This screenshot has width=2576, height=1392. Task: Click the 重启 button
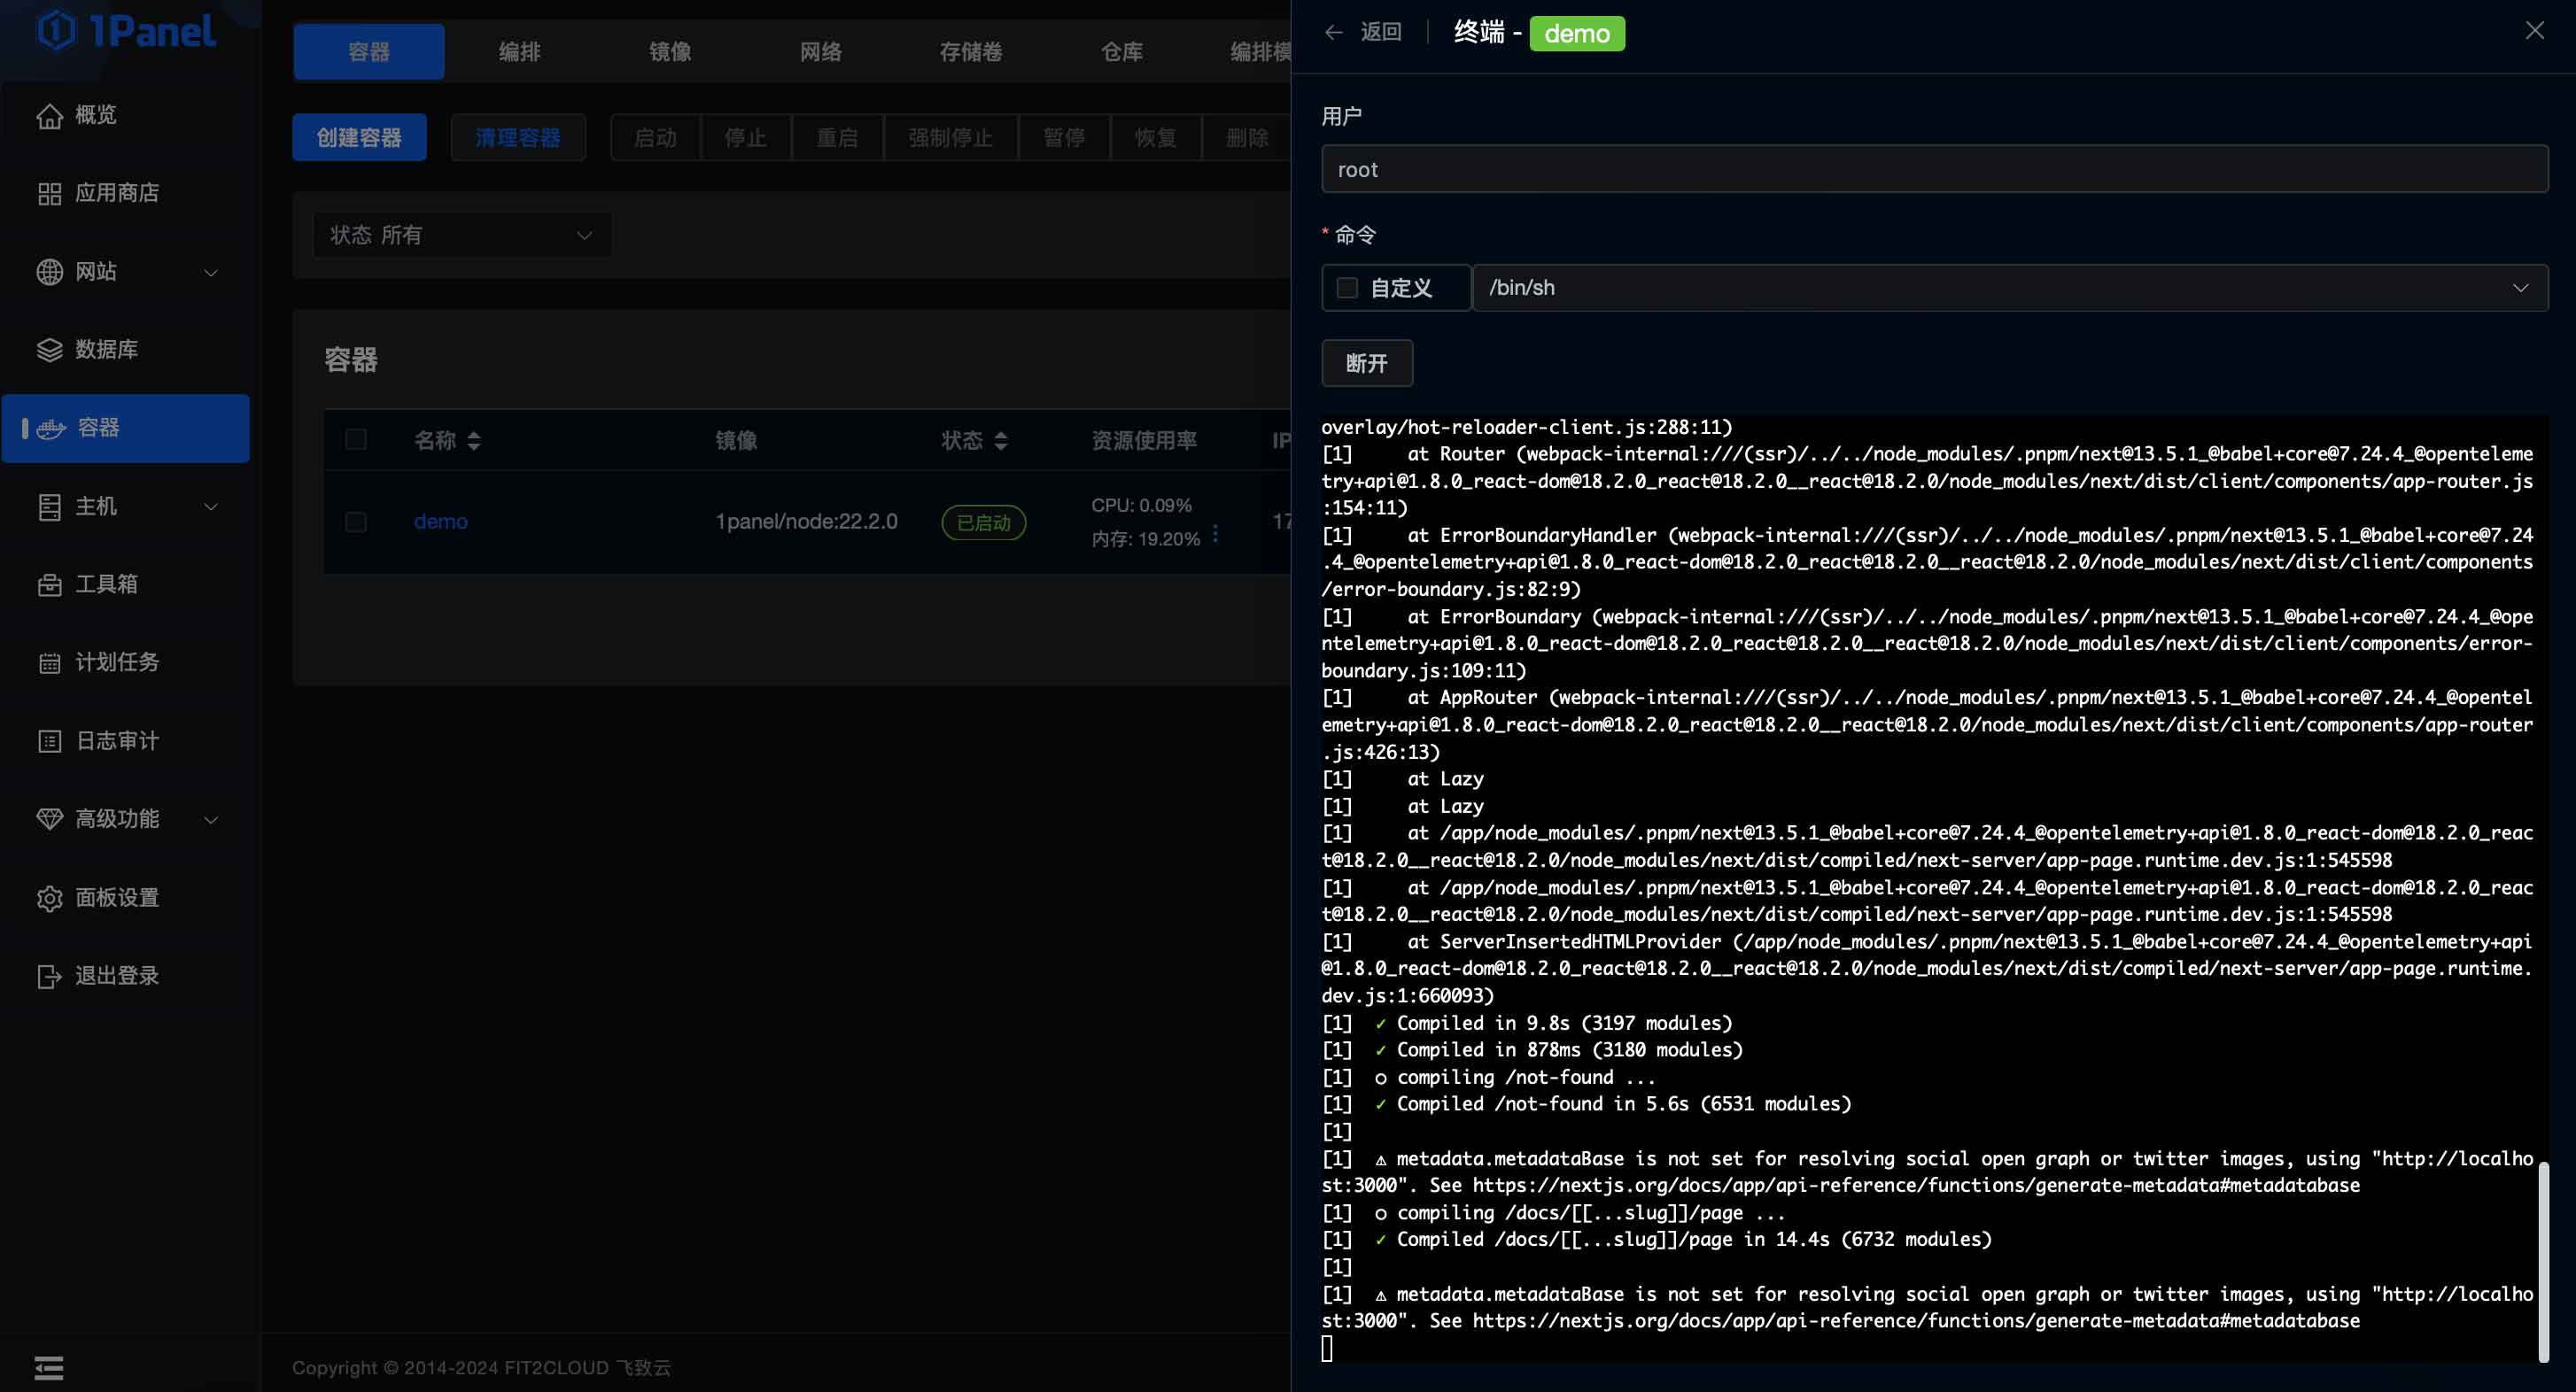click(x=838, y=138)
